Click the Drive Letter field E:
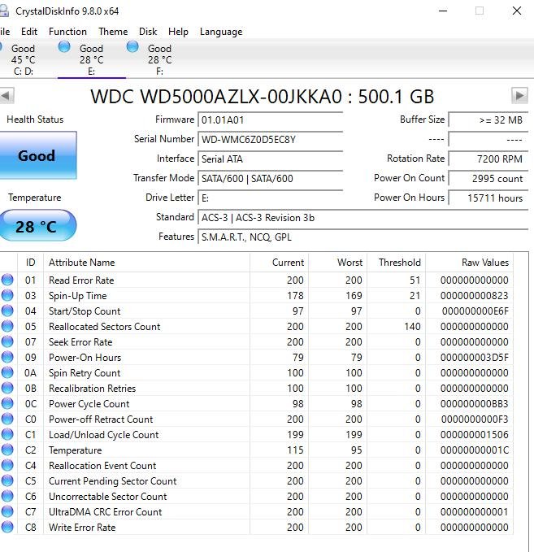Screen dimensions: 534x552 point(271,198)
